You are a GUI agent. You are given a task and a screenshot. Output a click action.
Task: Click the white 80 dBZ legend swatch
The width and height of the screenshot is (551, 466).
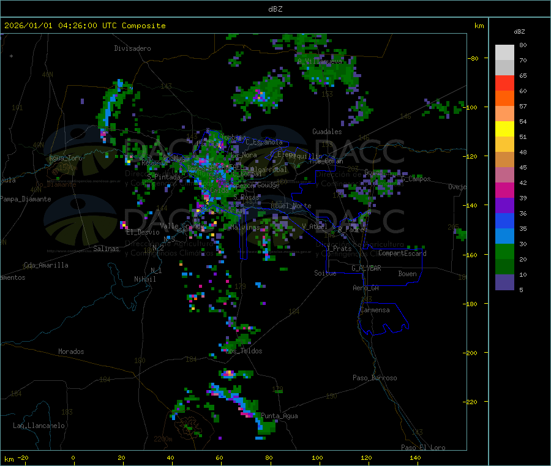(504, 53)
